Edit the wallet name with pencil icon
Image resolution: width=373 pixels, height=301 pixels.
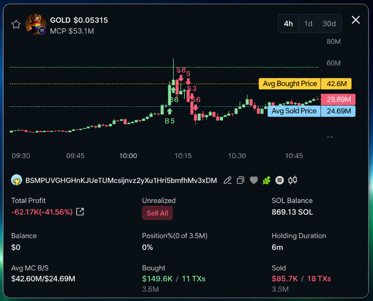pos(228,181)
